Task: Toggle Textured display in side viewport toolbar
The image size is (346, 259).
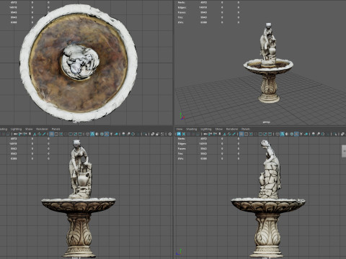Action: pos(296,134)
